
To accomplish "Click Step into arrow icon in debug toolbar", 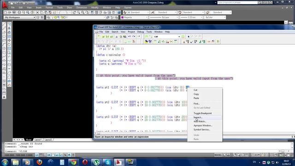I will [99, 41].
